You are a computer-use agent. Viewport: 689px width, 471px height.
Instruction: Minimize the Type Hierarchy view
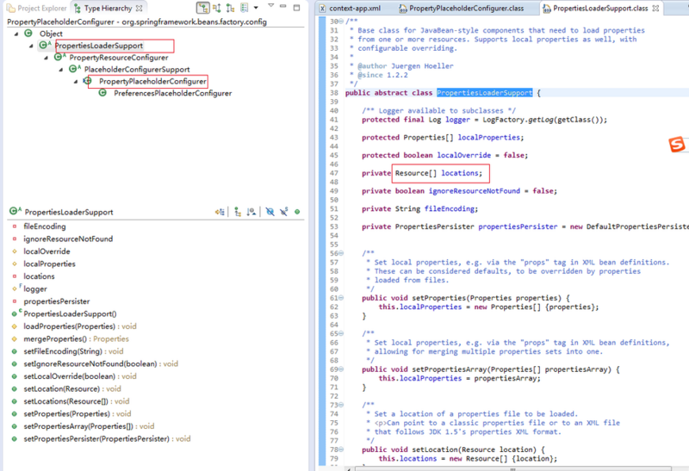tap(283, 6)
